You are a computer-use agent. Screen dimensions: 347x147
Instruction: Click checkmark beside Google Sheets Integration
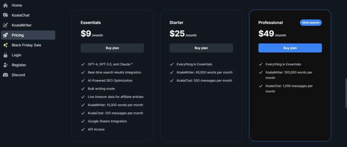coord(83,121)
